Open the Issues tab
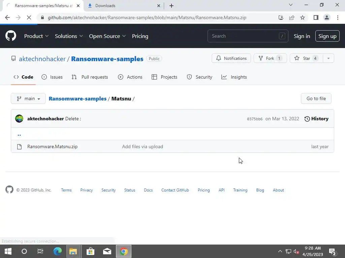The height and width of the screenshot is (258, 345). pyautogui.click(x=52, y=77)
